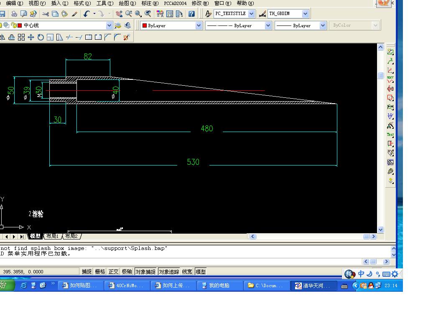This screenshot has width=428, height=321.
Task: Select the Scale tool
Action: pos(50,37)
